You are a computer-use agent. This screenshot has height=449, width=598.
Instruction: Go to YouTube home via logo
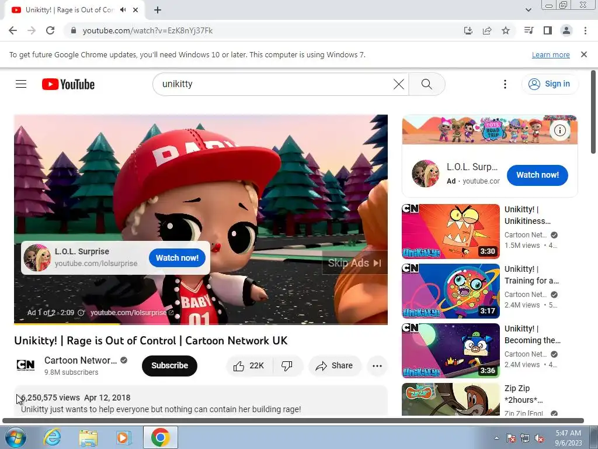pos(68,84)
